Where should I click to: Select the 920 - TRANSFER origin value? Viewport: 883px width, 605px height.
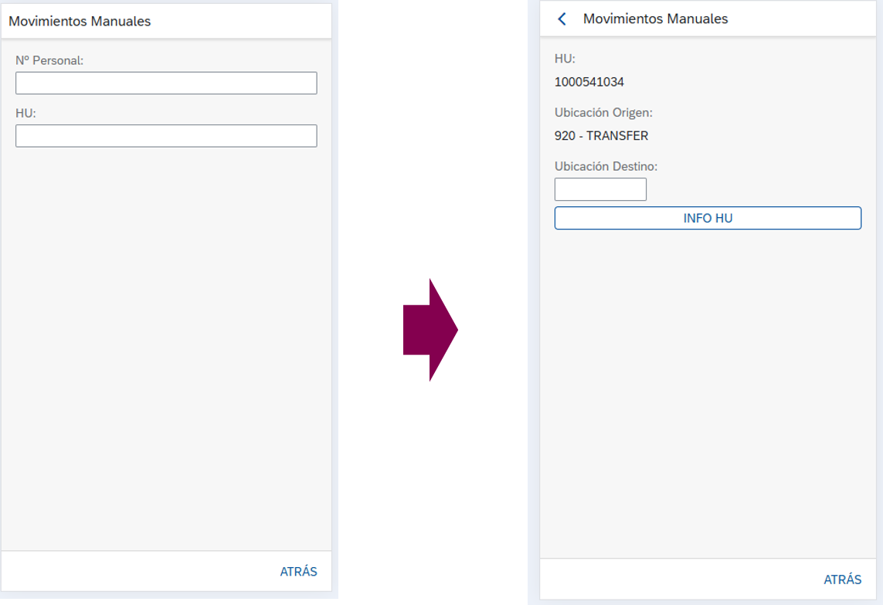tap(602, 136)
